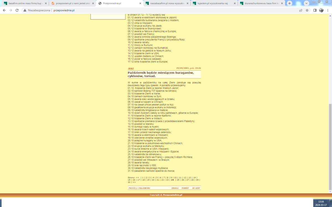Click the browser back arrow
The height and width of the screenshot is (207, 332).
(4, 10)
